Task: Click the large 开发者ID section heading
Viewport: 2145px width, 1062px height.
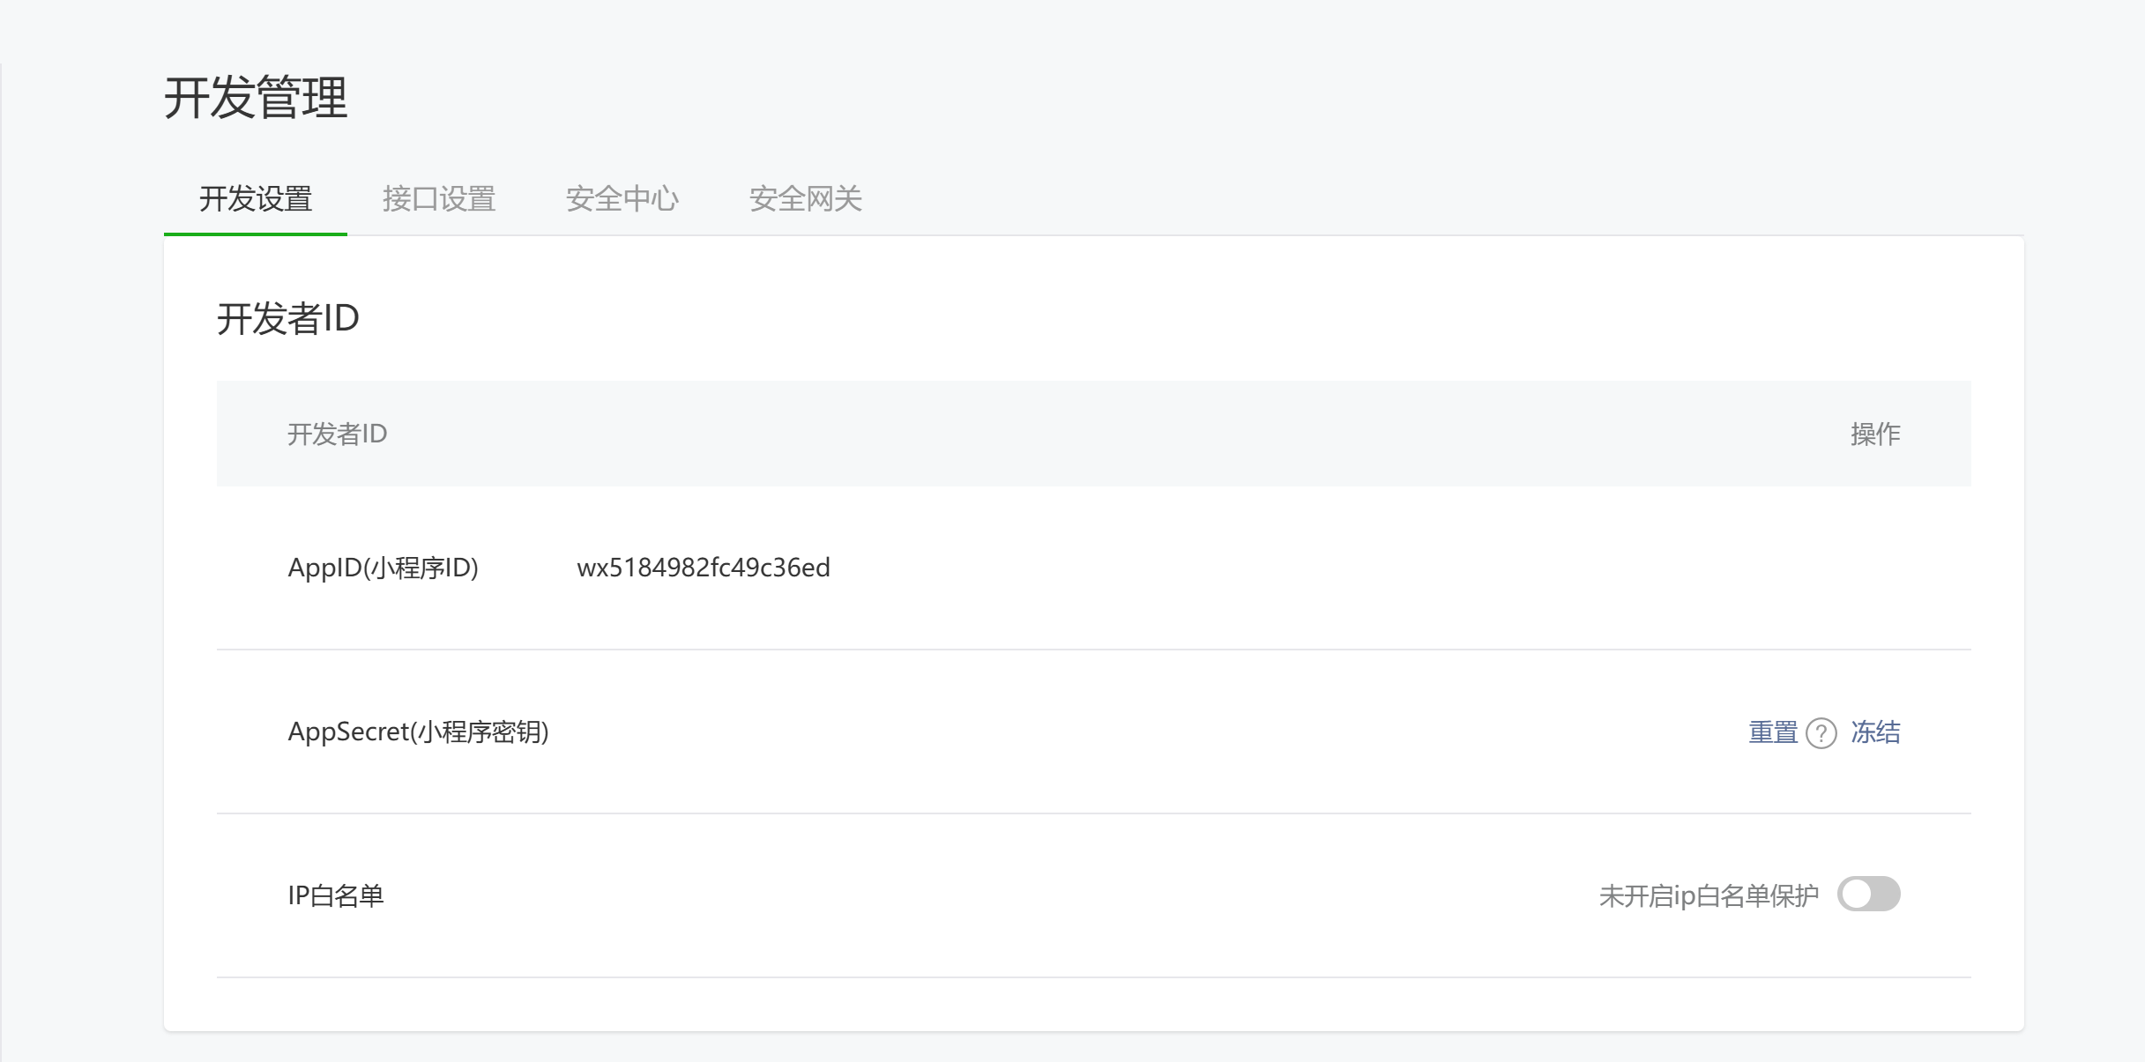Action: coord(288,318)
